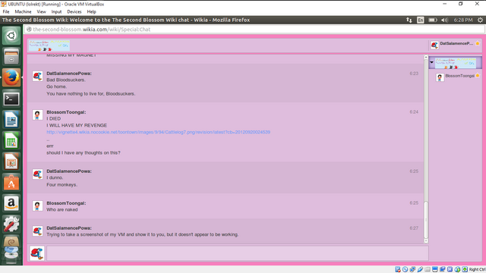Click the site identity globe icon in URL bar
Viewport: 486px width, 273px height.
29,30
